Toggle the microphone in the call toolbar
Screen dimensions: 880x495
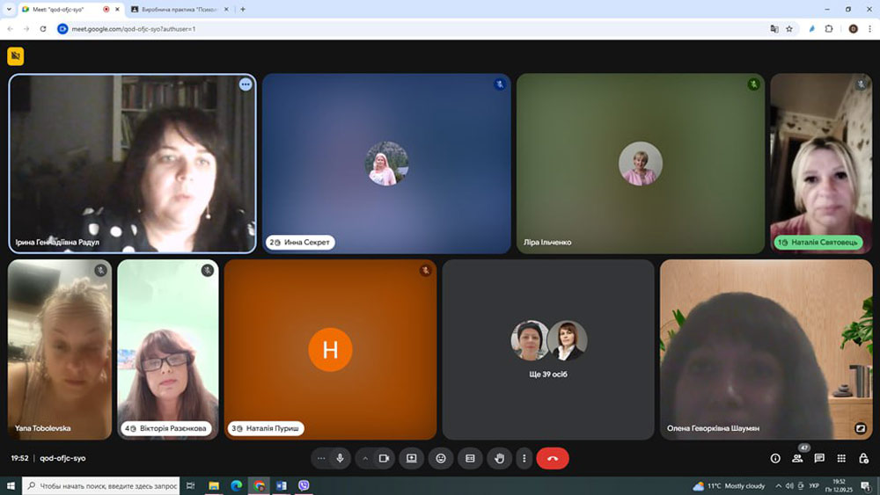click(340, 458)
